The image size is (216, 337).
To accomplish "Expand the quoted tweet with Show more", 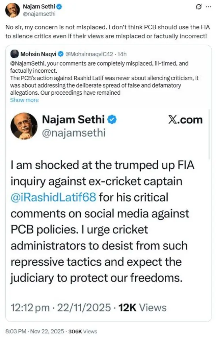I will (x=24, y=100).
